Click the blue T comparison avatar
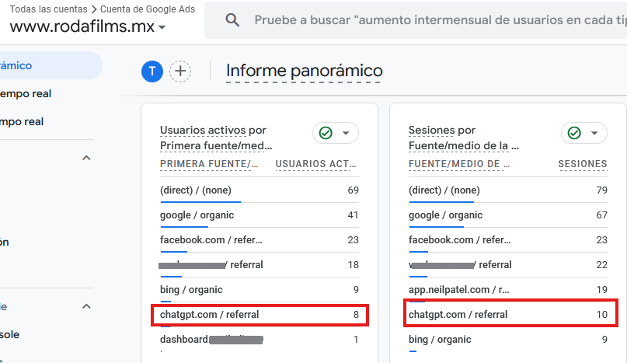Image resolution: width=627 pixels, height=363 pixels. pos(152,72)
